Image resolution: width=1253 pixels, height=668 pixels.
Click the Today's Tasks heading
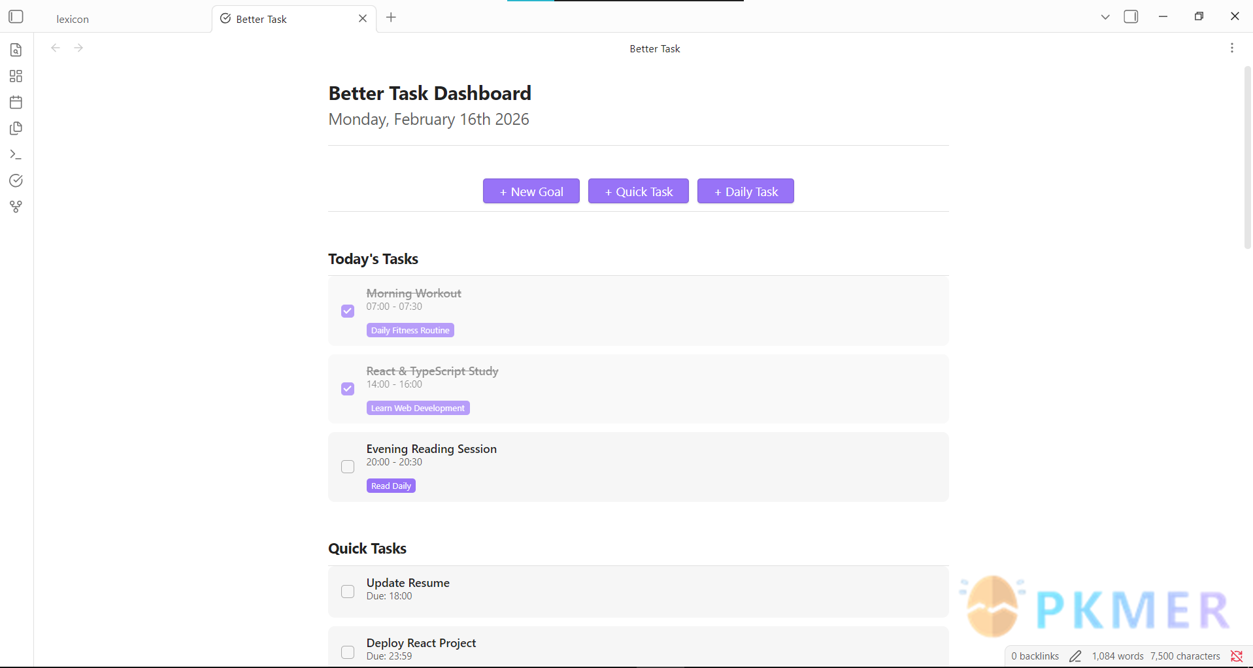pos(373,259)
